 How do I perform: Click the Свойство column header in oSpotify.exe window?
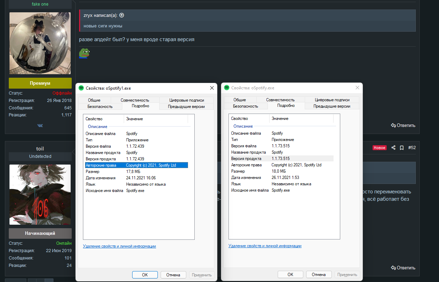coord(249,118)
